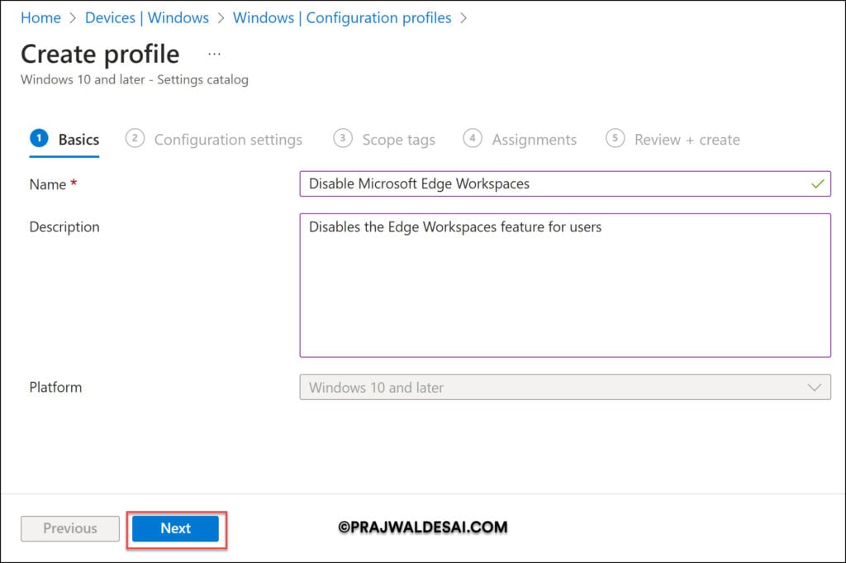Click the step 1 circle icon
Viewport: 846px width, 563px height.
coord(39,138)
